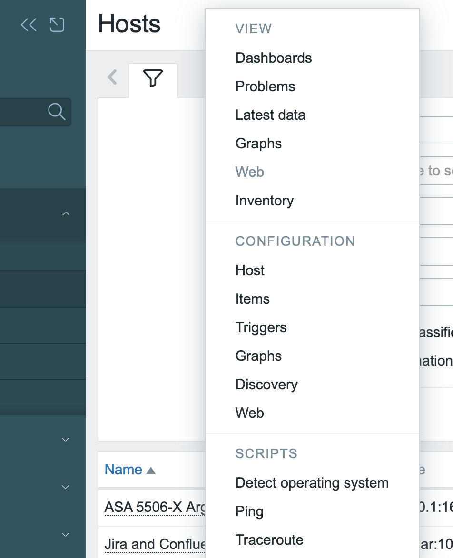The width and height of the screenshot is (453, 558).
Task: Click the left arrow beside filter tab
Action: coord(112,77)
